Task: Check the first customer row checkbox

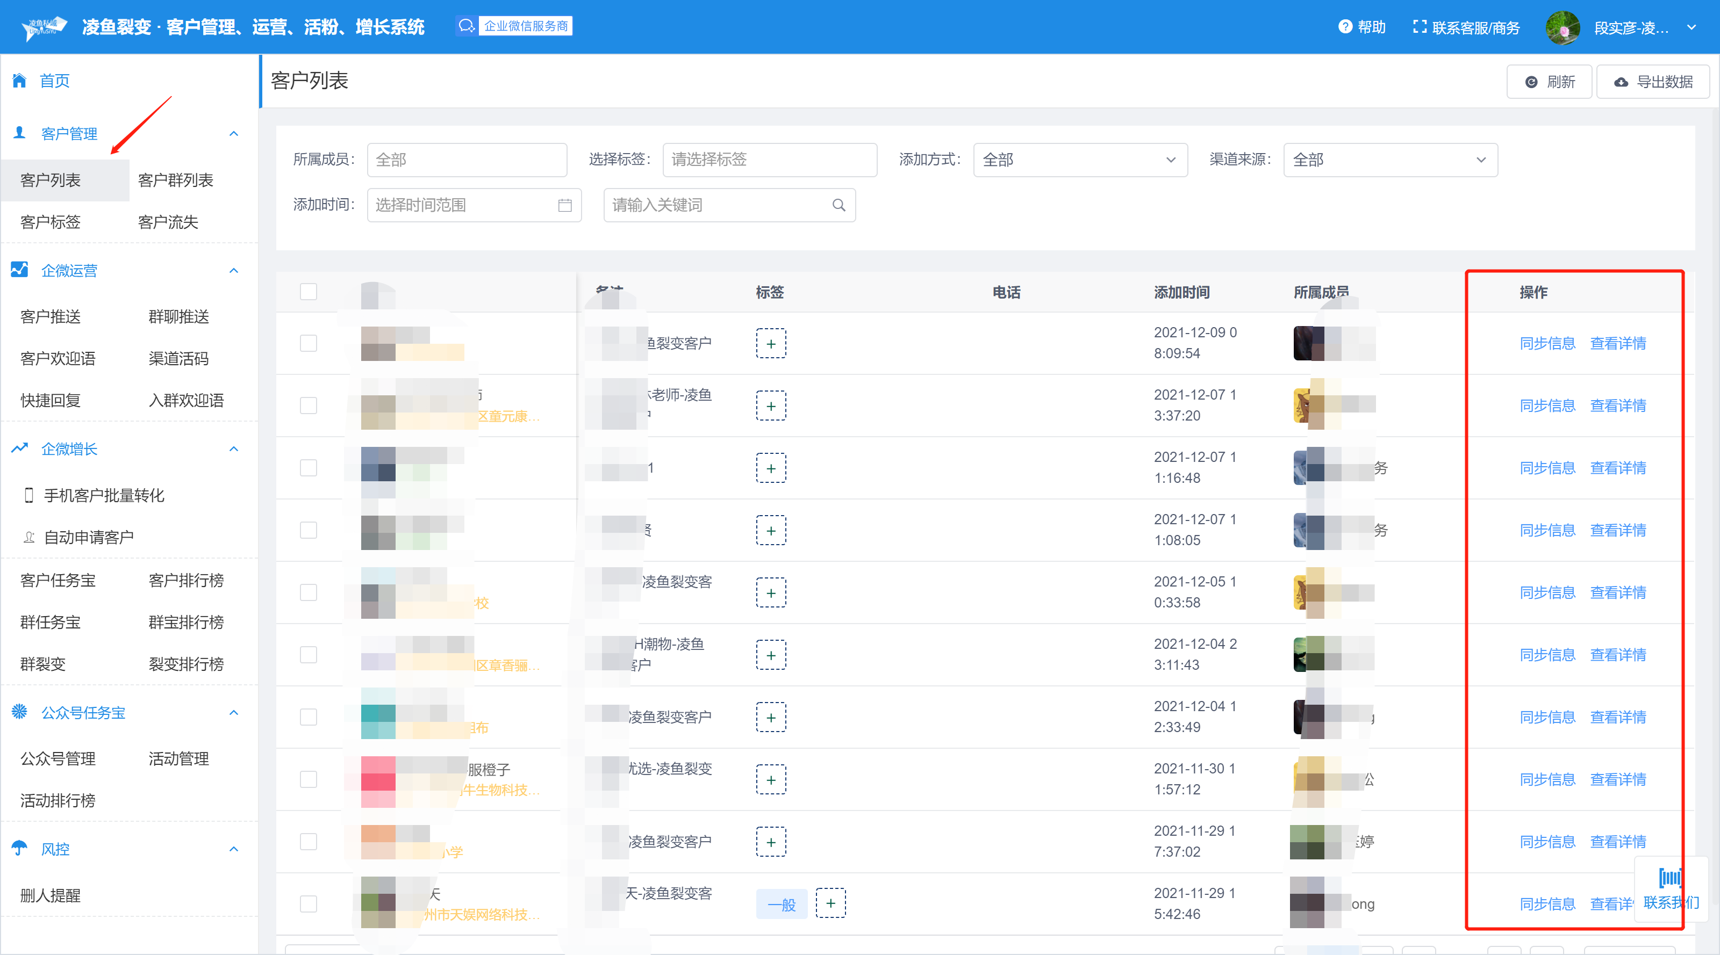Action: 309,344
